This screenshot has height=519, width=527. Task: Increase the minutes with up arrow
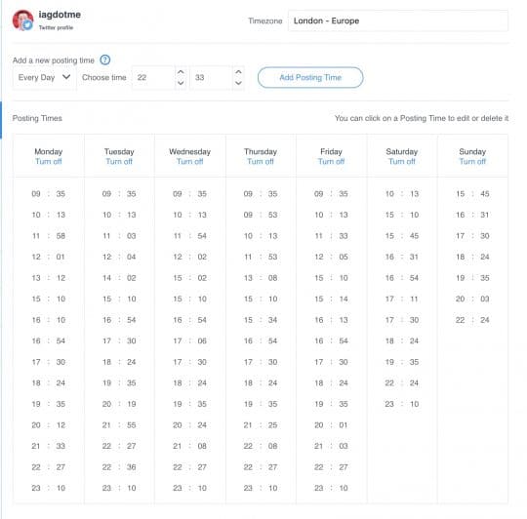[238, 72]
